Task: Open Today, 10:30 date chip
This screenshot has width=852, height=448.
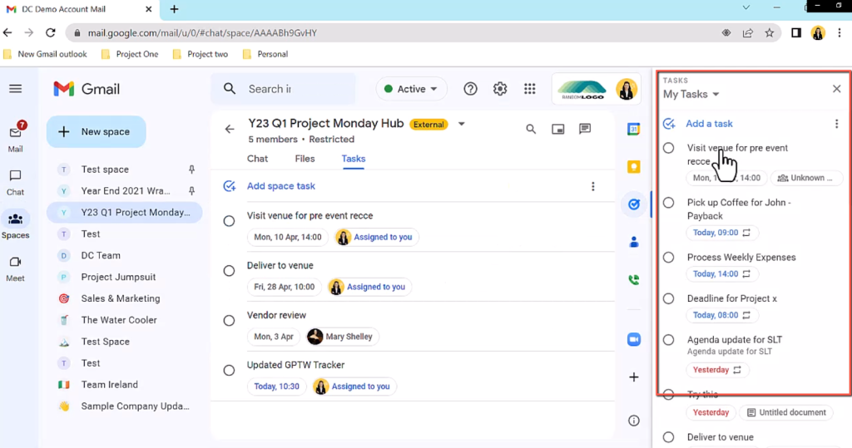Action: [276, 386]
